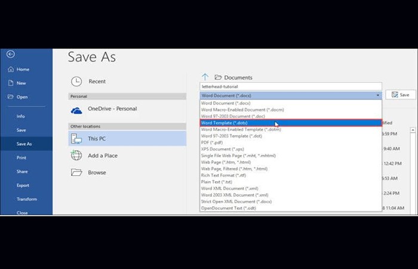Click the Home house icon in the sidebar
Image resolution: width=418 pixels, height=269 pixels.
coord(11,69)
